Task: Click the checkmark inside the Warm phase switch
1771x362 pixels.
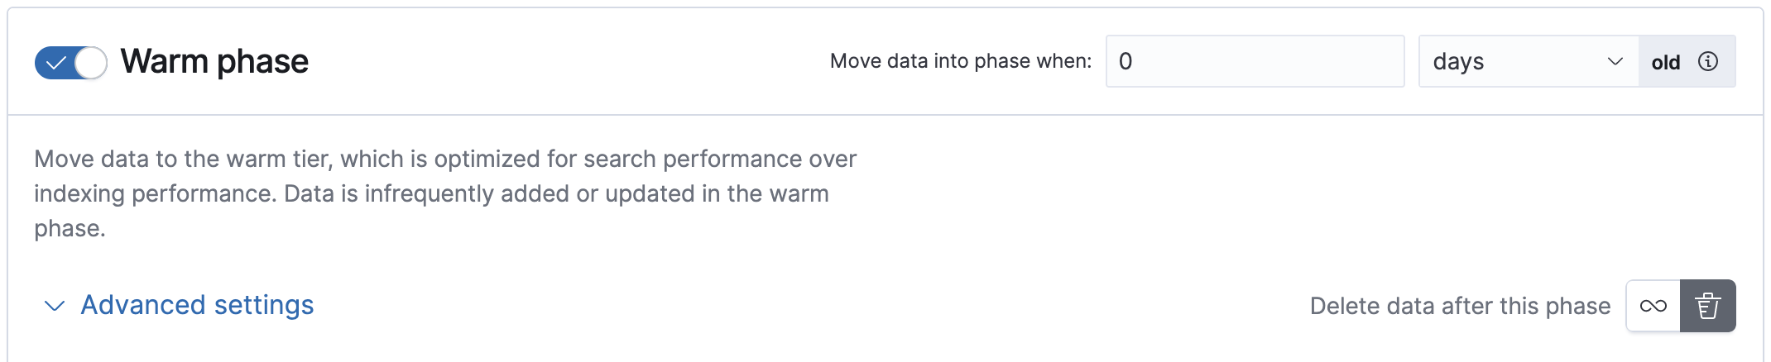Action: [x=55, y=63]
